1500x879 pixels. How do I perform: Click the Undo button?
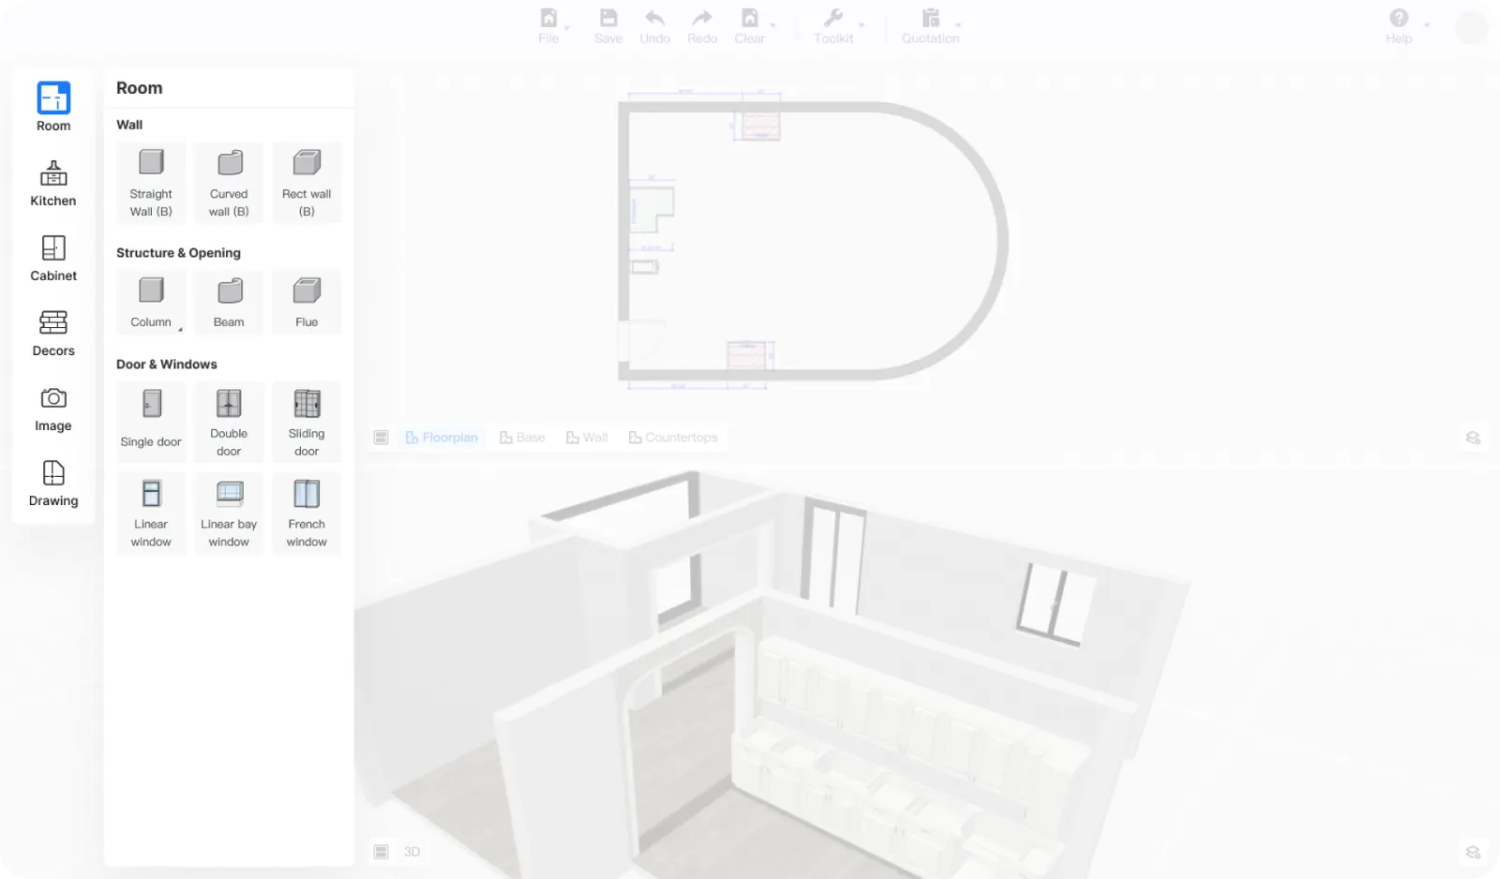654,25
